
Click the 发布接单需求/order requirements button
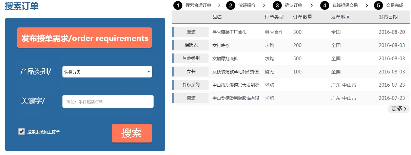[x=84, y=38]
